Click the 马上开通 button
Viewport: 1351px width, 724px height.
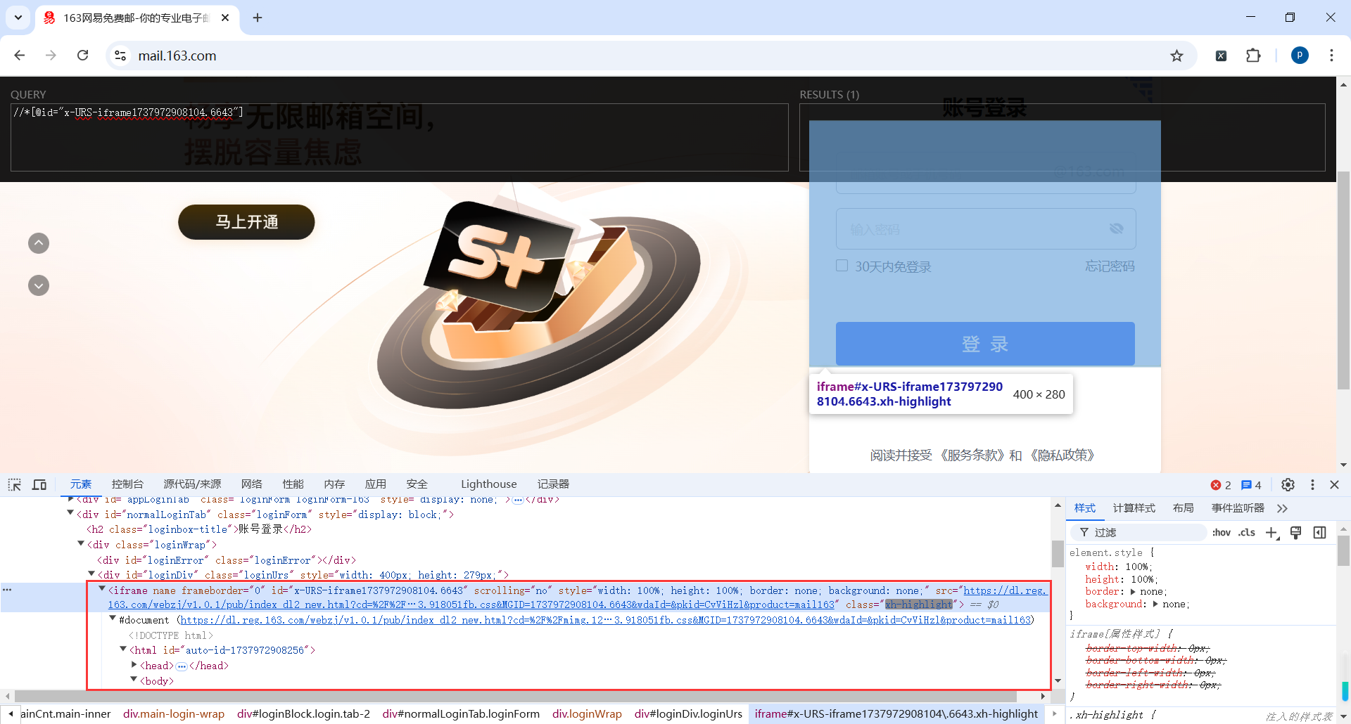coord(246,222)
